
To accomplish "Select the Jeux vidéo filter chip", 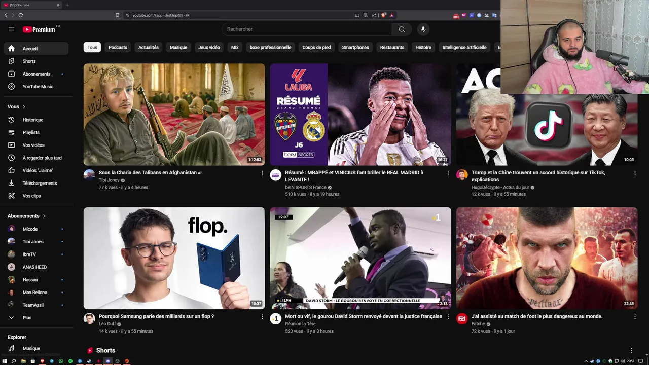I will [209, 47].
